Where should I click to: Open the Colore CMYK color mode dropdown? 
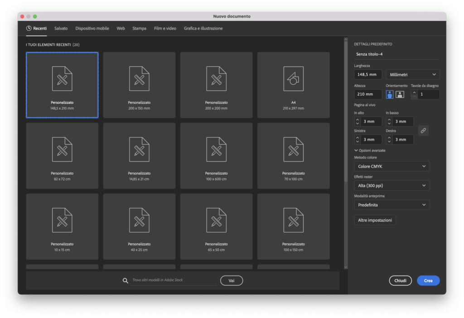coord(391,166)
